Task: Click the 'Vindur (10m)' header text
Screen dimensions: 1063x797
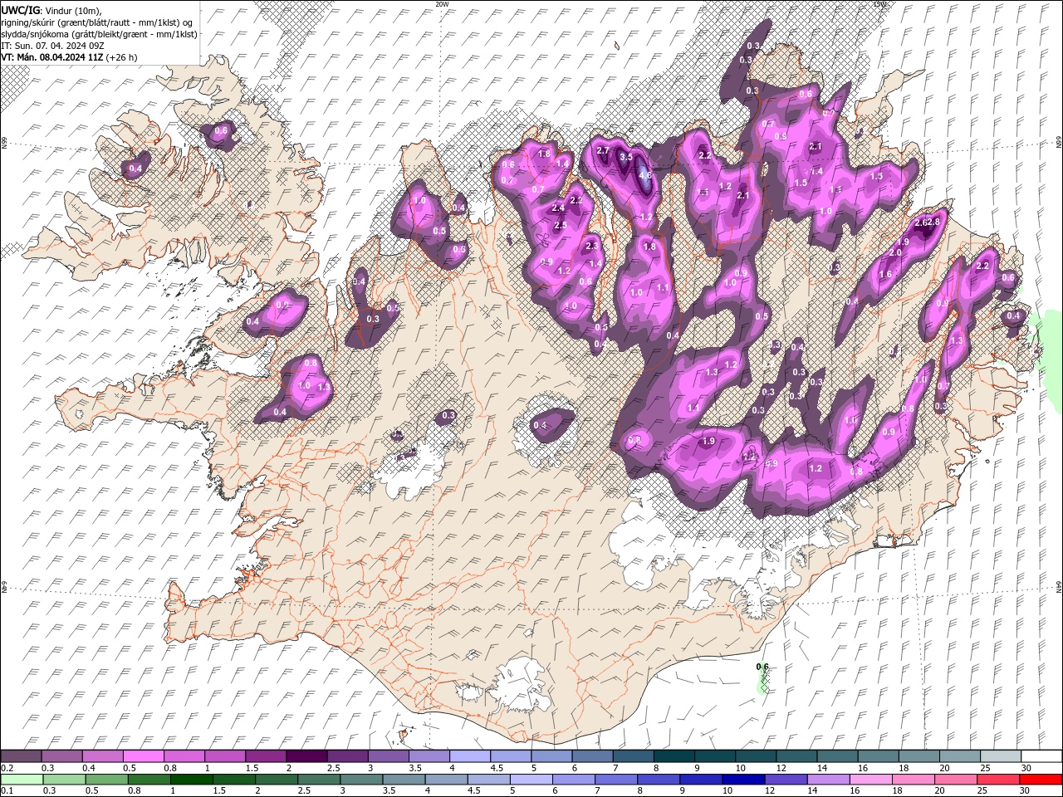Action: pos(73,10)
